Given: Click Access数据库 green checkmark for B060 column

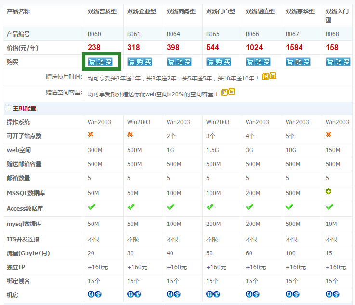Looking at the screenshot, I should [91, 207].
